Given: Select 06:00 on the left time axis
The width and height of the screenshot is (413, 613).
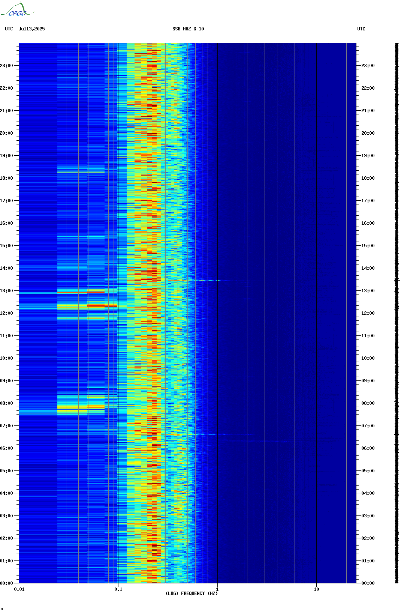Looking at the screenshot, I should pyautogui.click(x=6, y=448).
